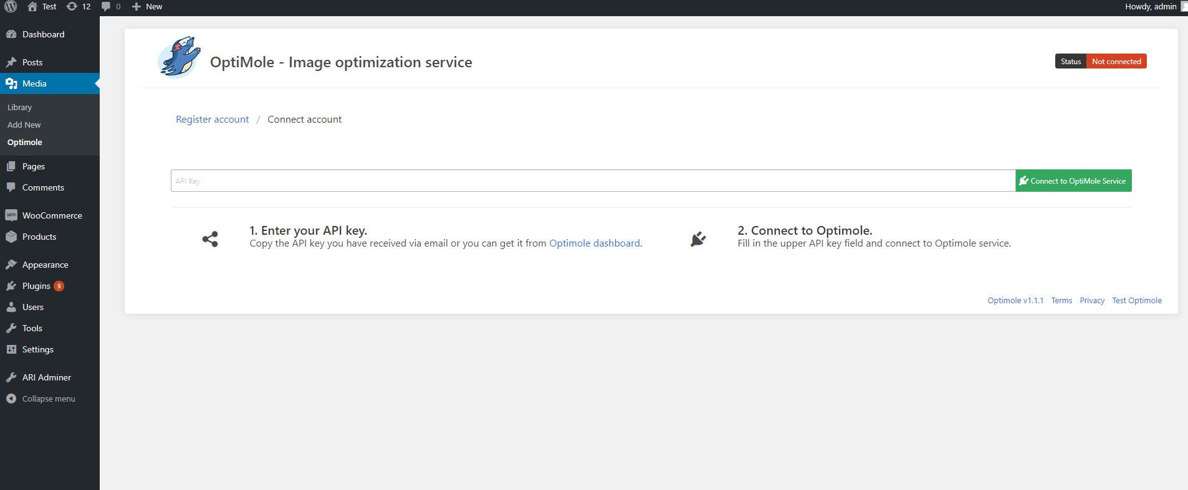
Task: Click the plug icon beside step 2
Action: click(698, 239)
